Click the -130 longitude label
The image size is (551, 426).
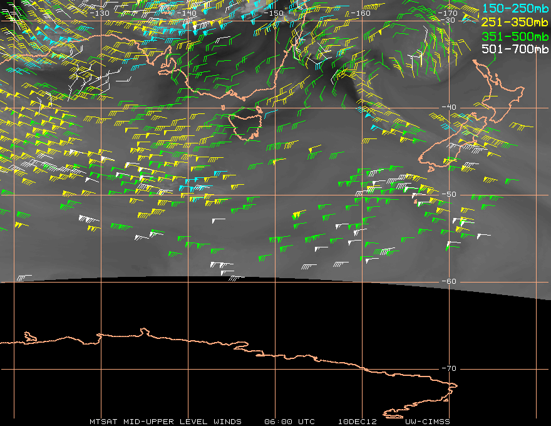(x=100, y=13)
